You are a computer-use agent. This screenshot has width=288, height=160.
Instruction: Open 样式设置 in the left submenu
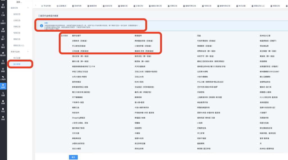17,58
